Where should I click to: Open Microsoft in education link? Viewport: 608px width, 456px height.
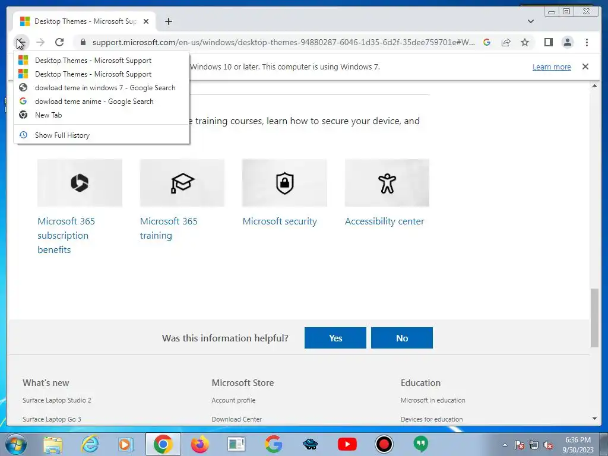433,400
